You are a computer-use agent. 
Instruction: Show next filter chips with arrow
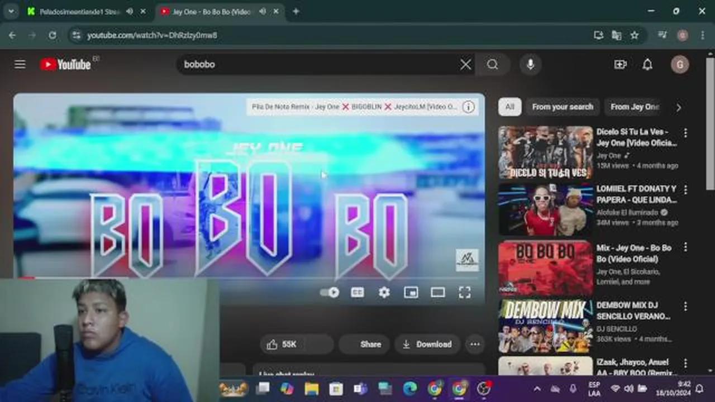click(679, 107)
